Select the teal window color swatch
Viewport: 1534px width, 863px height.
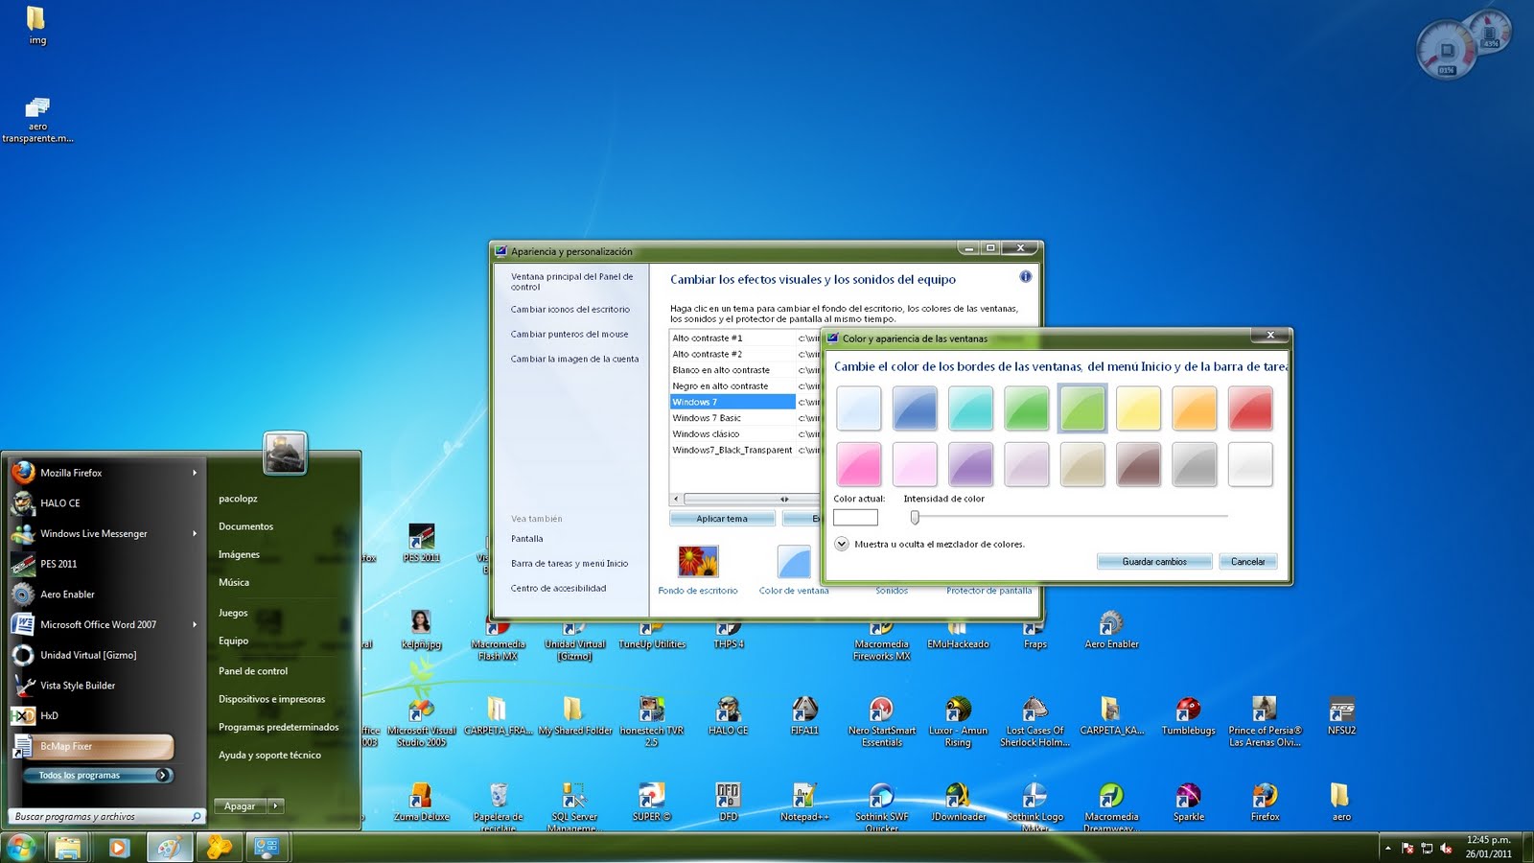970,408
